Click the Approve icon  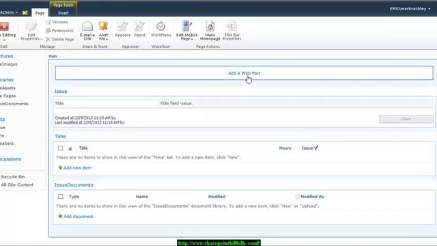123,26
